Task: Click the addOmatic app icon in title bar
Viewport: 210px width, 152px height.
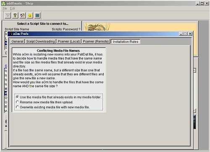Action: coord(3,3)
